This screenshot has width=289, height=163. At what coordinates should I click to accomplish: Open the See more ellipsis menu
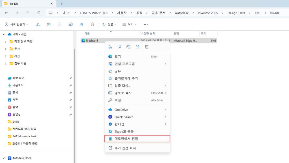(146, 24)
